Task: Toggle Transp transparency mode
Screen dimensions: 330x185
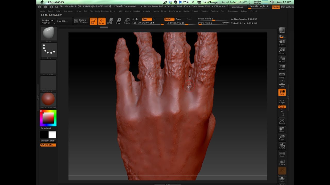Action: (x=282, y=162)
